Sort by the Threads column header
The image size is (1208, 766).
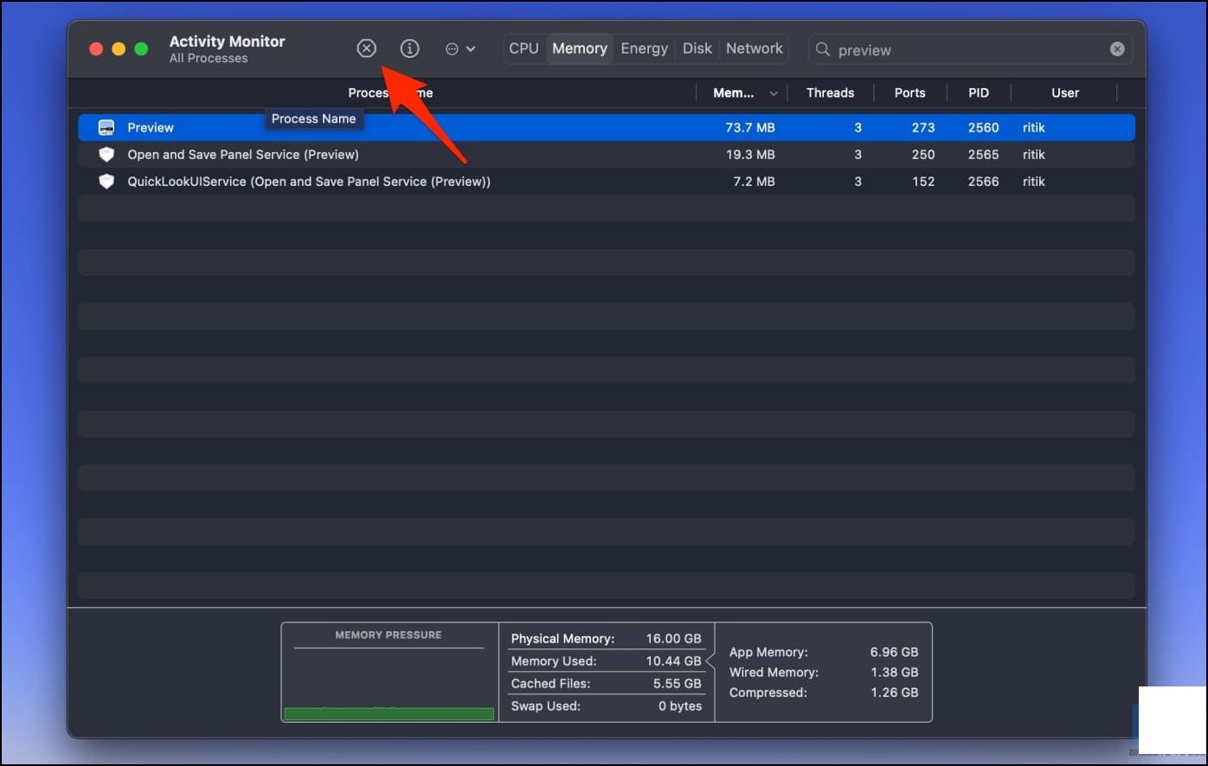pos(830,93)
